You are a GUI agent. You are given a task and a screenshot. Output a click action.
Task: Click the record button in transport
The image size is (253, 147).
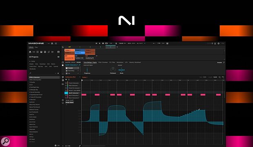tap(103, 43)
